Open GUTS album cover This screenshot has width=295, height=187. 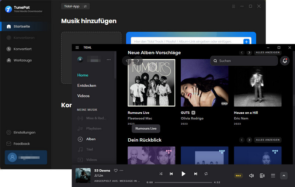click(205, 83)
